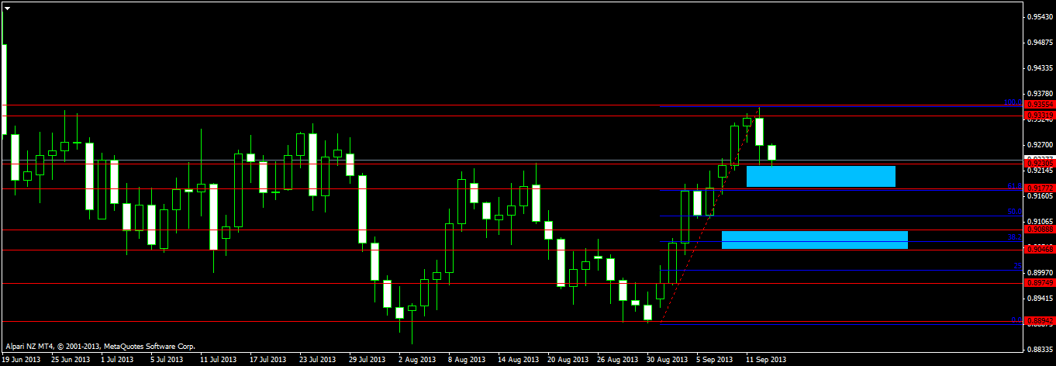The width and height of the screenshot is (1056, 366).
Task: Click the 38.2 Fibonacci level label
Action: 1013,237
